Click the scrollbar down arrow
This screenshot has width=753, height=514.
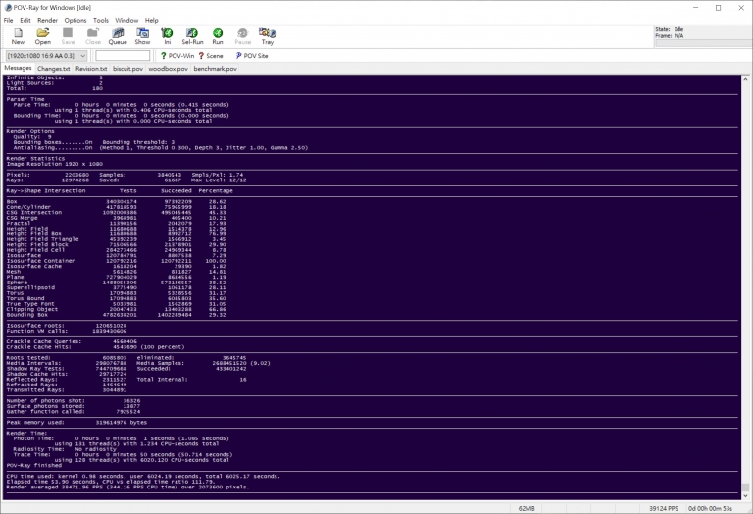pos(745,495)
